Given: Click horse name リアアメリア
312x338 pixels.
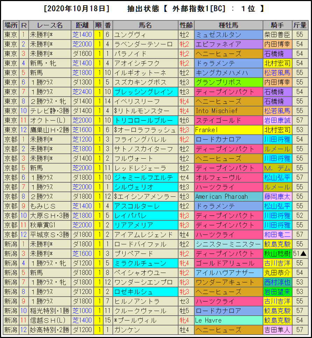Looking at the screenshot, I should [145, 225].
